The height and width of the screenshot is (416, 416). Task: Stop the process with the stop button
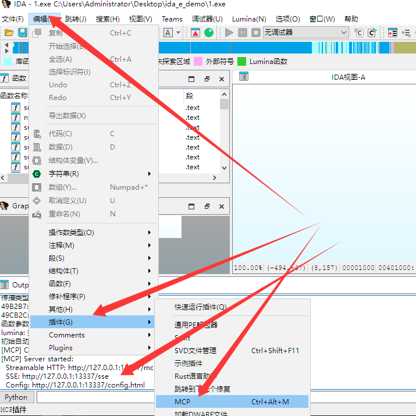[256, 33]
